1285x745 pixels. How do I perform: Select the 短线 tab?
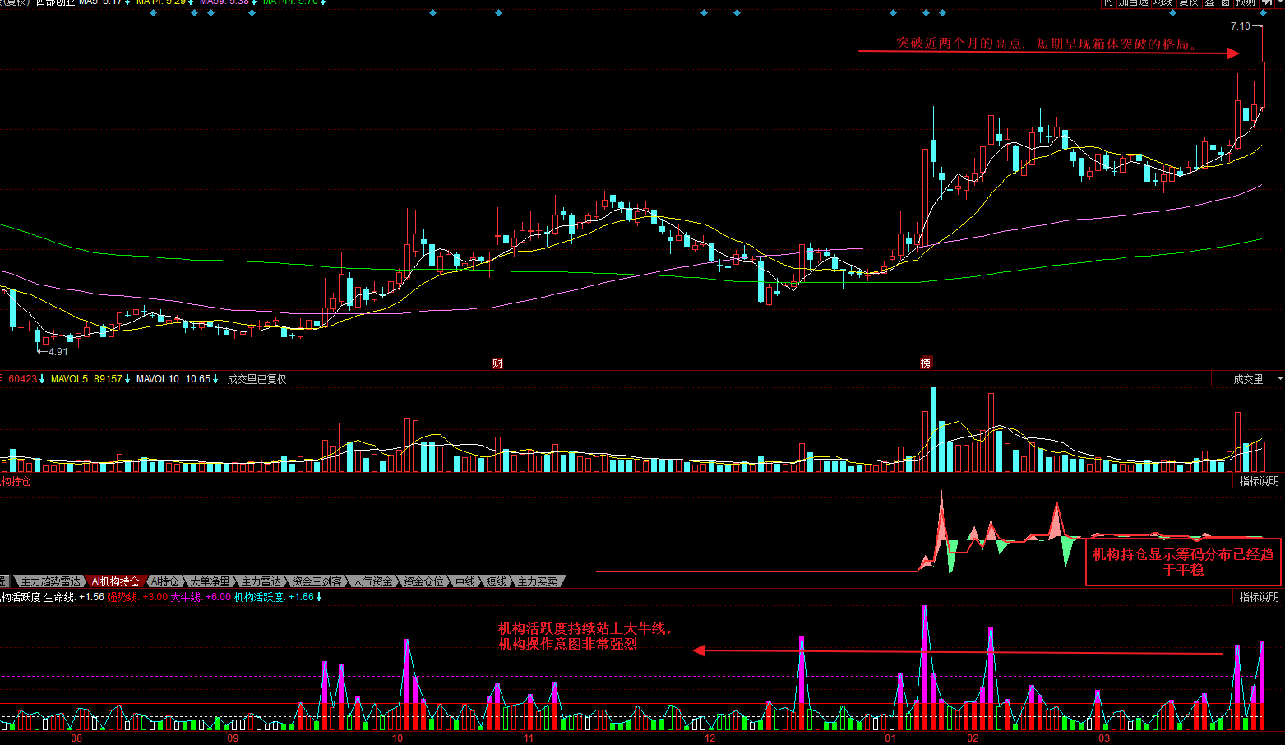pos(496,581)
